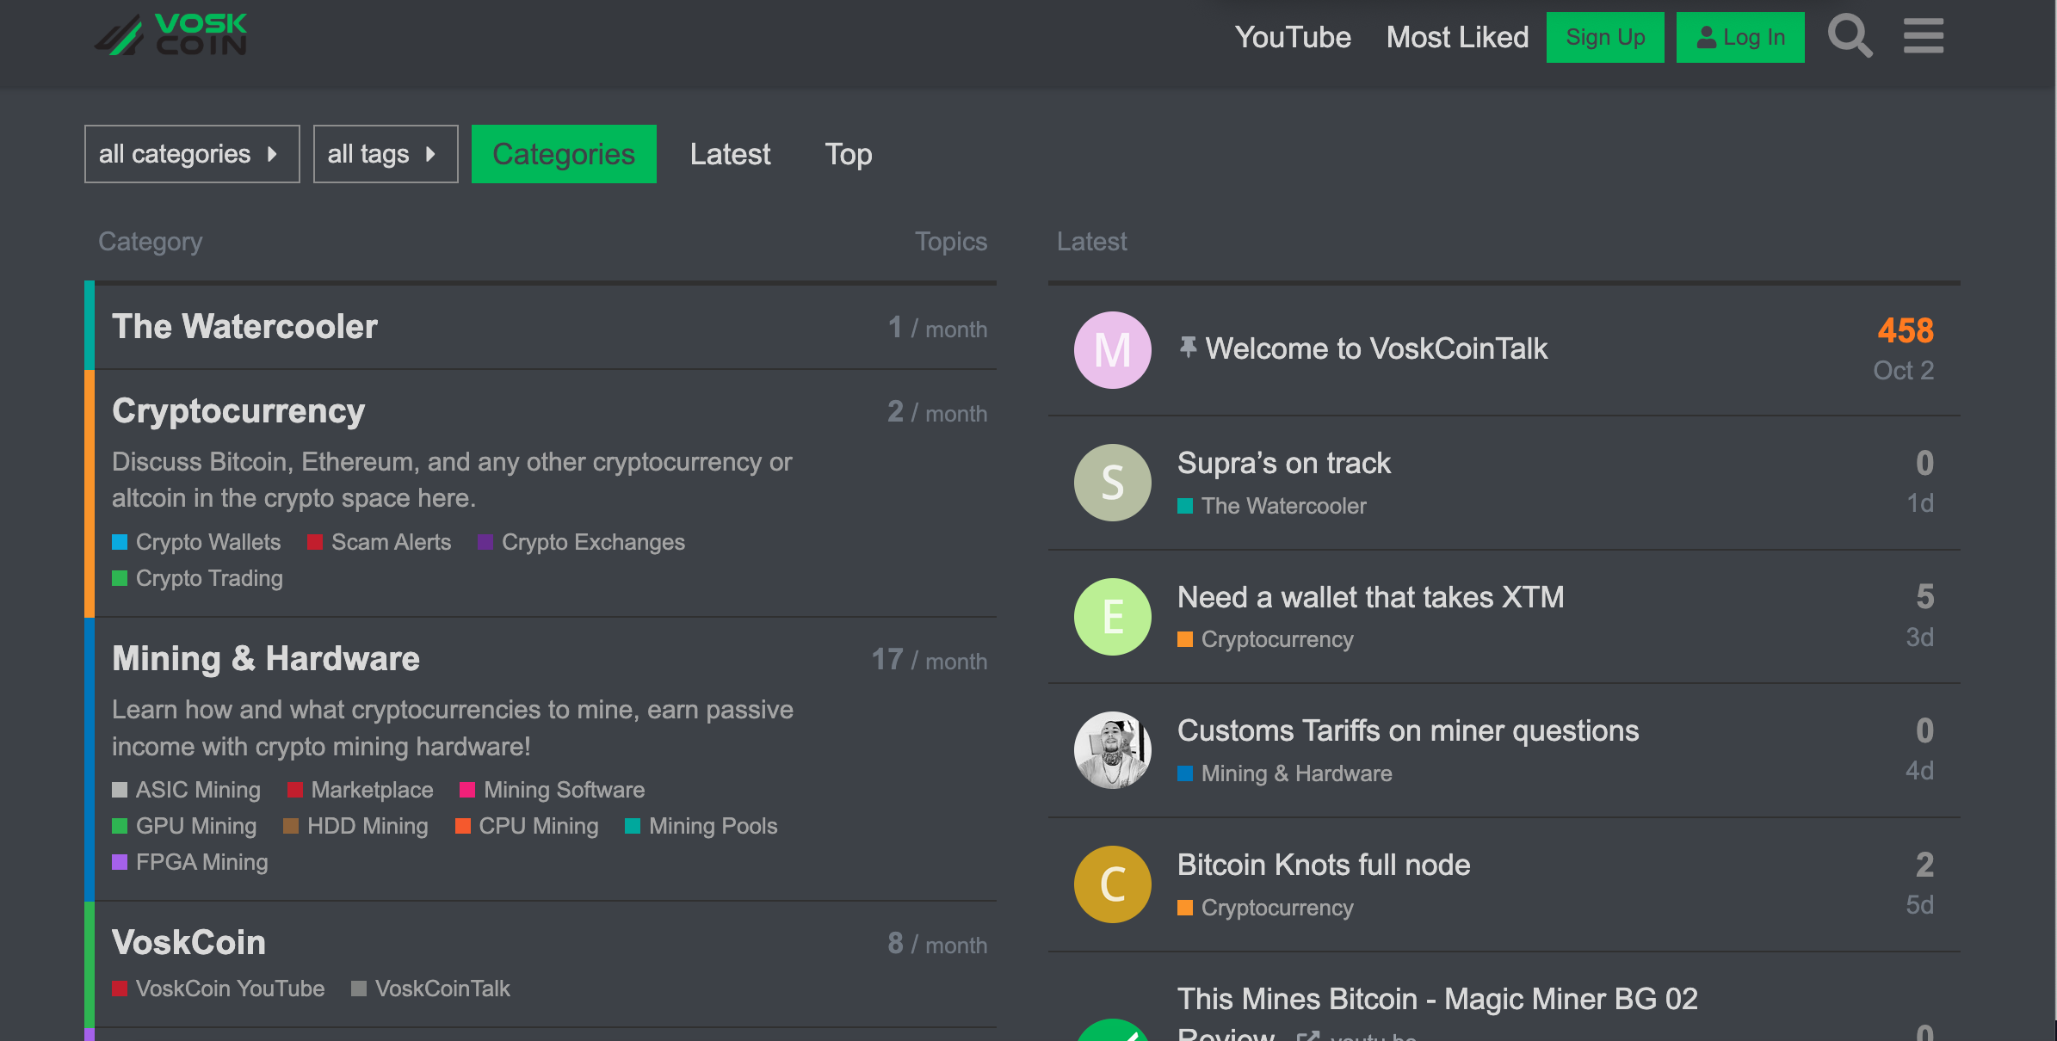Open the Scam Alerts subcategory
The width and height of the screenshot is (2057, 1041).
point(391,542)
